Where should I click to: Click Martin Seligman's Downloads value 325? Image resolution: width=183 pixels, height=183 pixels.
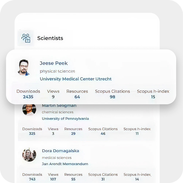(x=32, y=134)
